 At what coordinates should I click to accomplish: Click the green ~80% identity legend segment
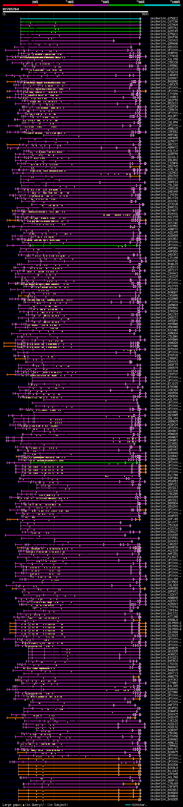pos(127,5)
